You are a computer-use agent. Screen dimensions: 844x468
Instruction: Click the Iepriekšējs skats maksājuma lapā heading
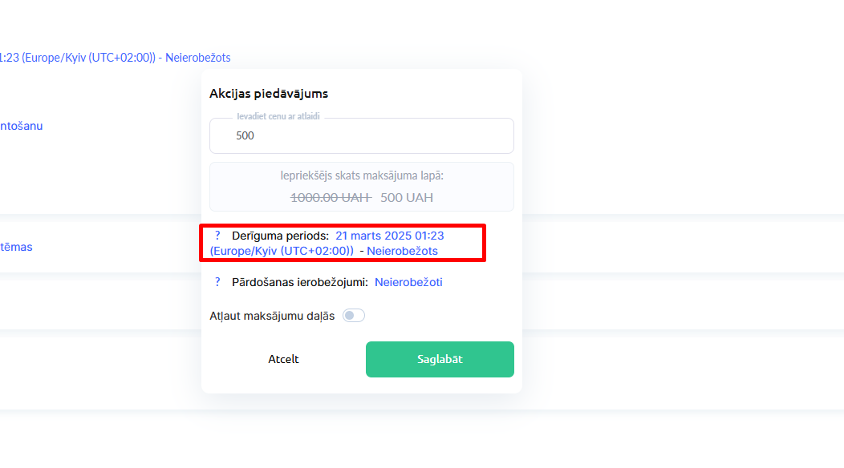[361, 175]
